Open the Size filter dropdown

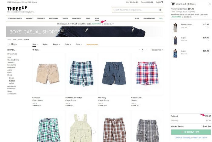(x=35, y=44)
